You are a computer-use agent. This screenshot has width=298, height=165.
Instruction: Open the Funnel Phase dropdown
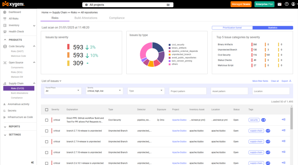coord(63,91)
